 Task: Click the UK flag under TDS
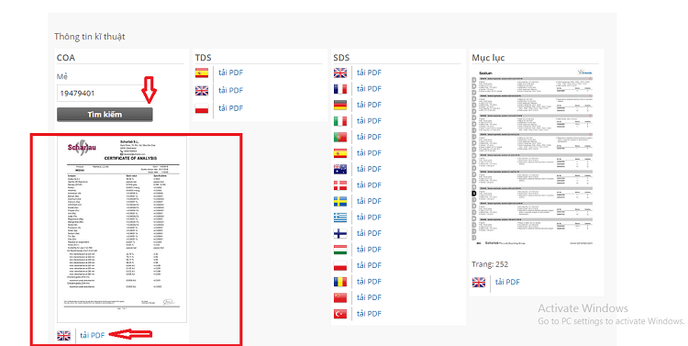click(x=202, y=91)
